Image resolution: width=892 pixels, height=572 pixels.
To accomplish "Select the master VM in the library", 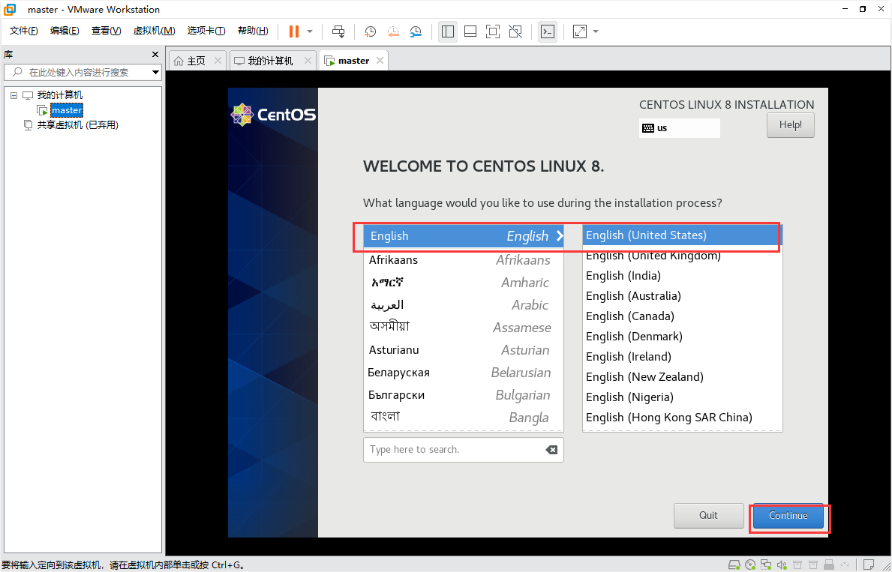I will [67, 110].
